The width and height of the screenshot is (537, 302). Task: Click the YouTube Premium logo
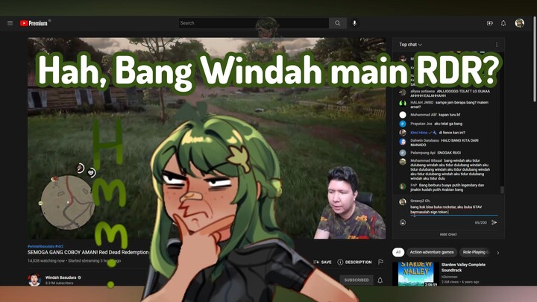[34, 23]
